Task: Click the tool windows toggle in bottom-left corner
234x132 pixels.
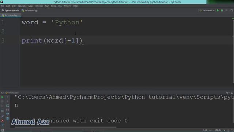Action: tap(3, 131)
